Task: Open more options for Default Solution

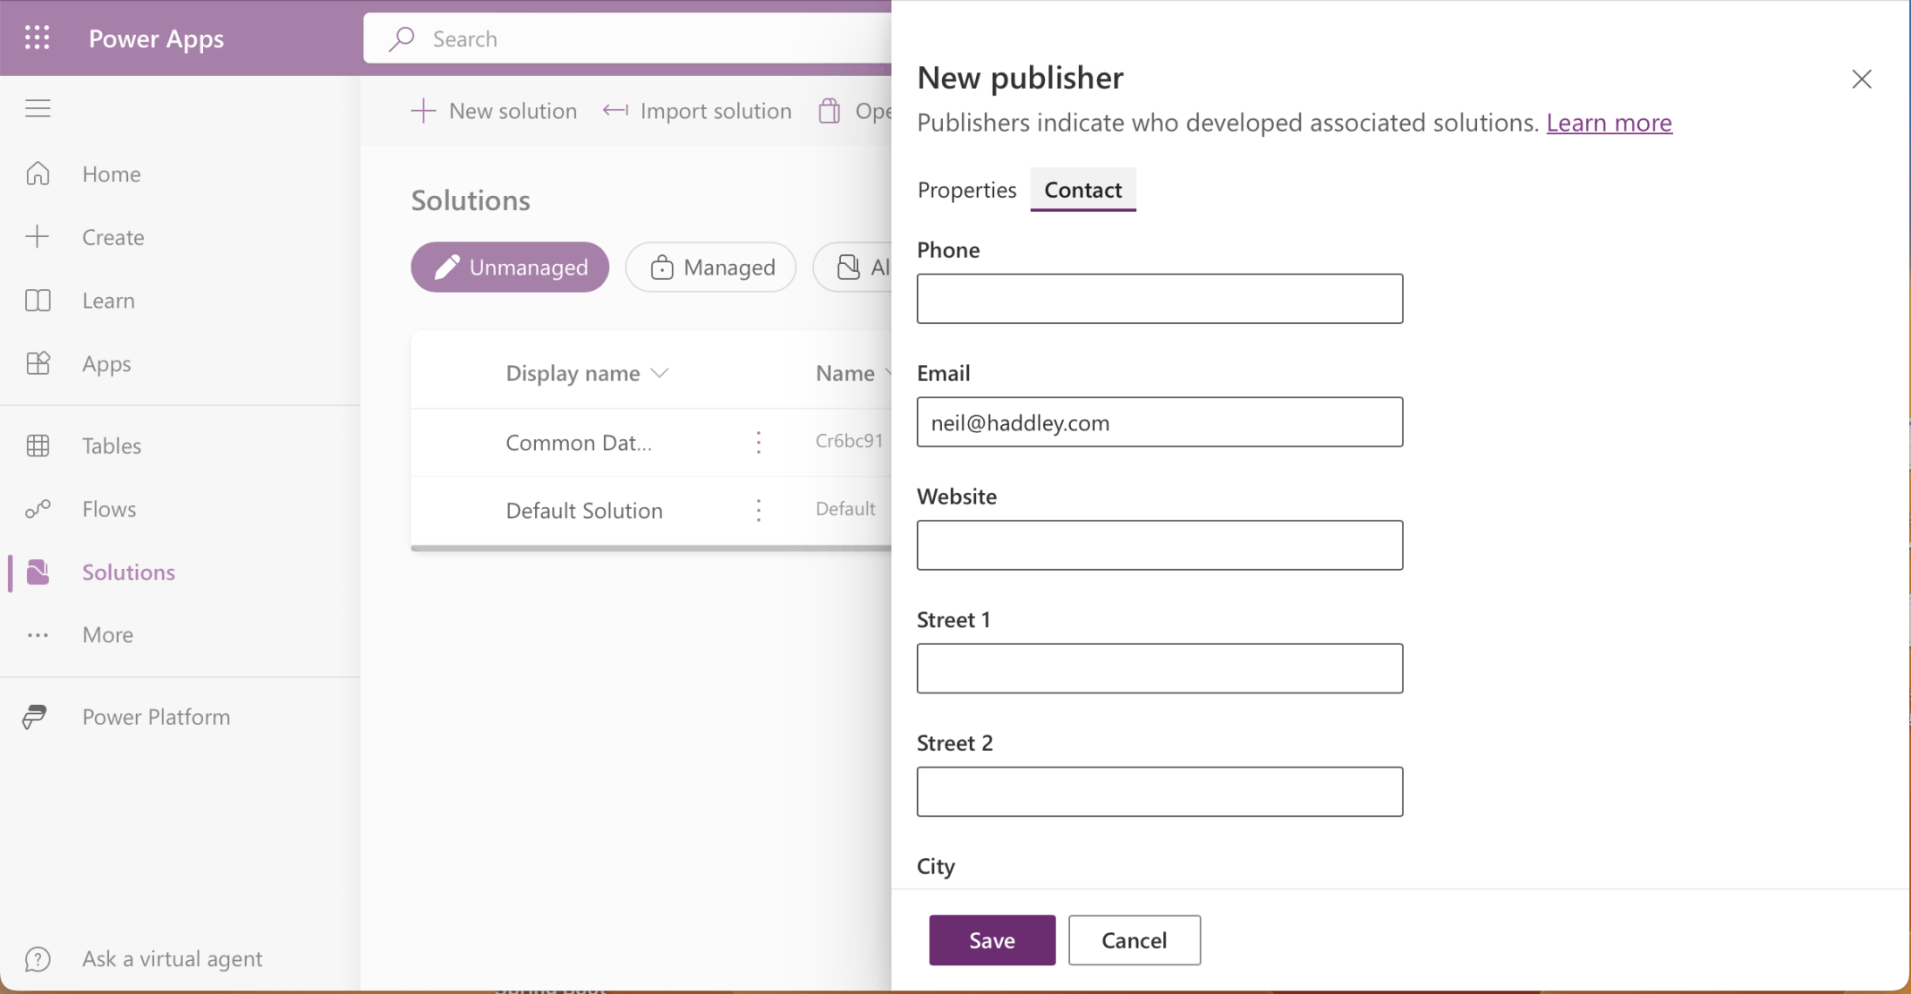Action: coord(759,510)
